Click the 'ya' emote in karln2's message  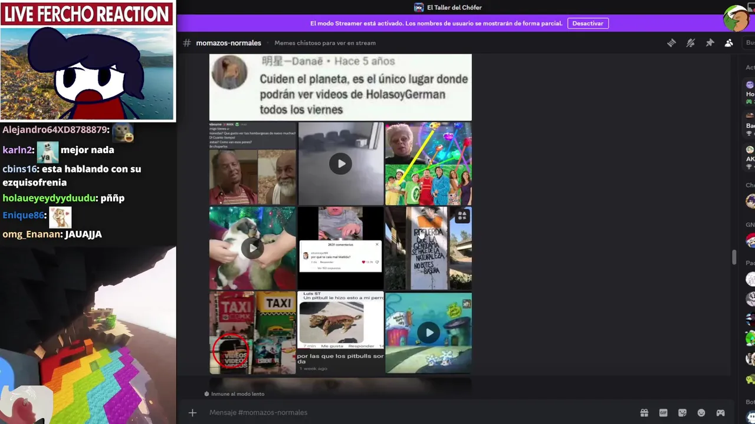coord(47,153)
